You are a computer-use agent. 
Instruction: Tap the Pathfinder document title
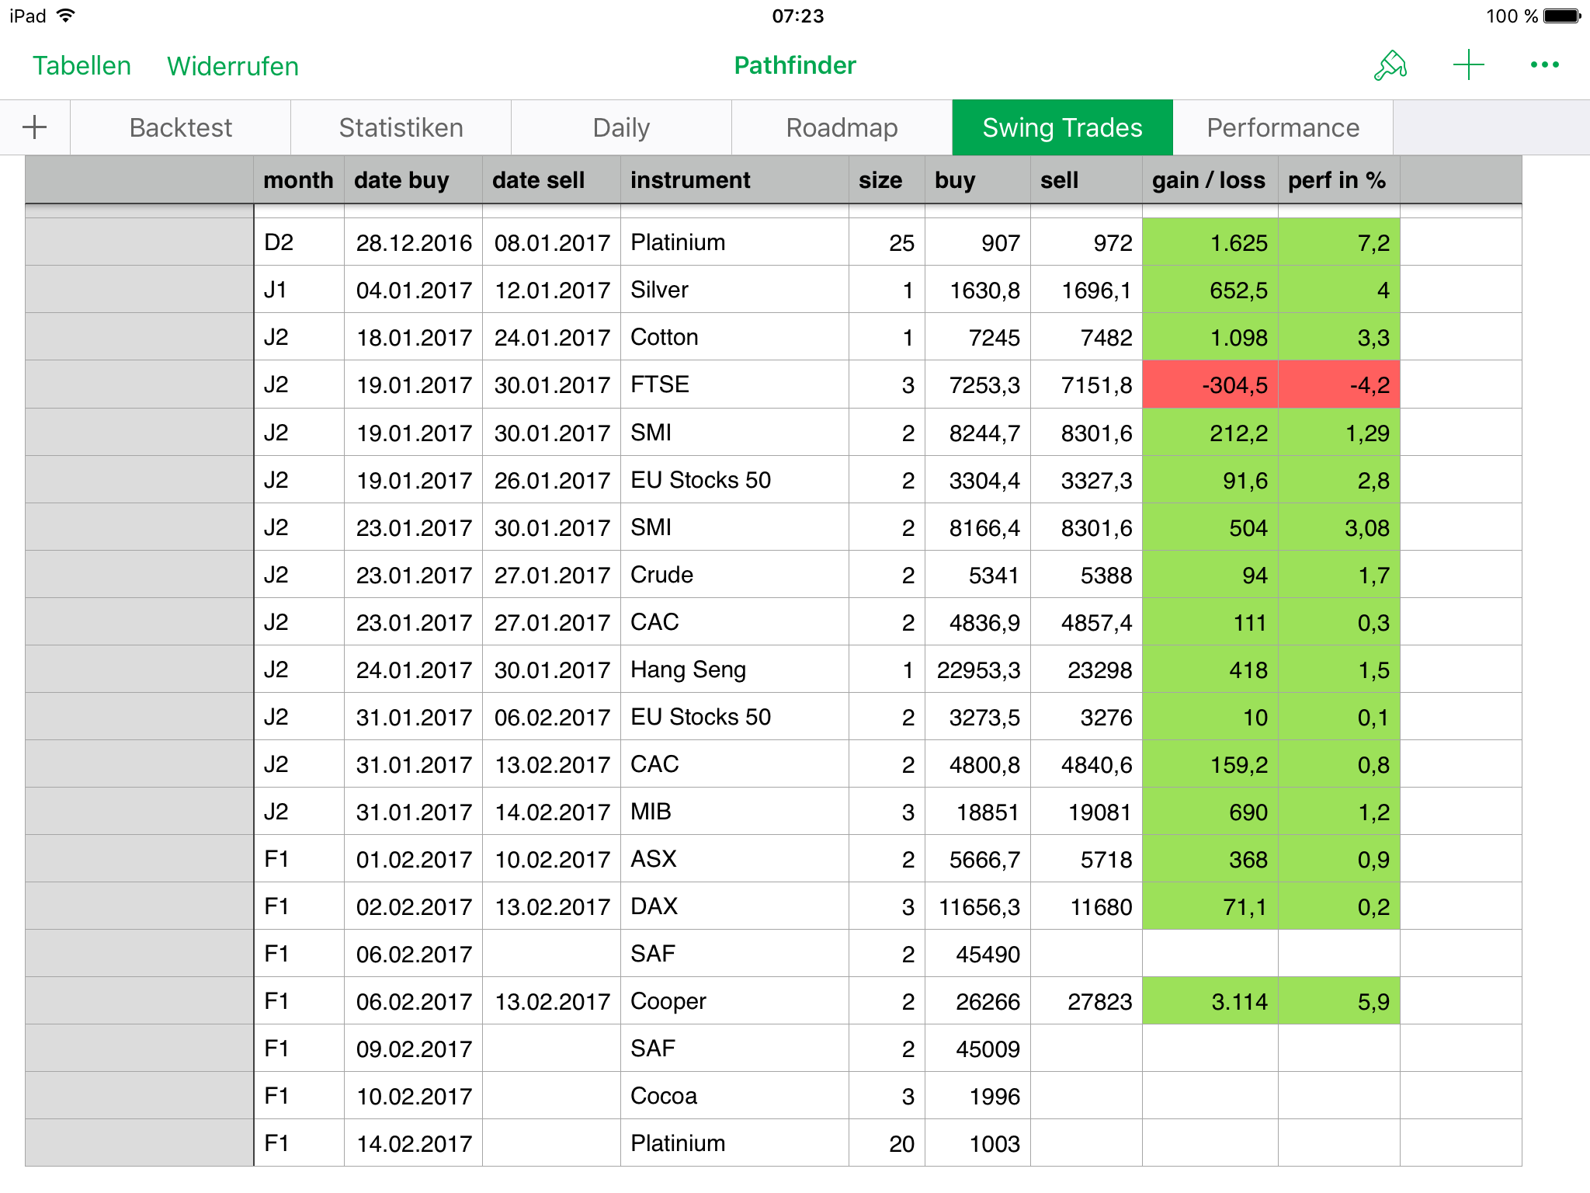click(x=794, y=65)
